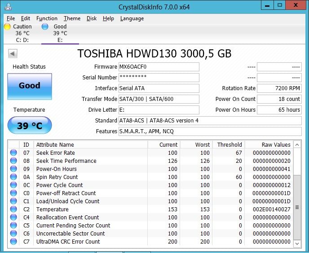
Task: Click the Raw Values column header
Action: click(x=276, y=144)
